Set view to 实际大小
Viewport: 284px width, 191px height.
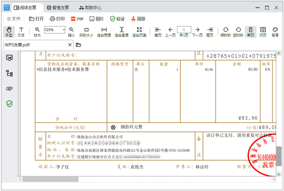(86, 32)
